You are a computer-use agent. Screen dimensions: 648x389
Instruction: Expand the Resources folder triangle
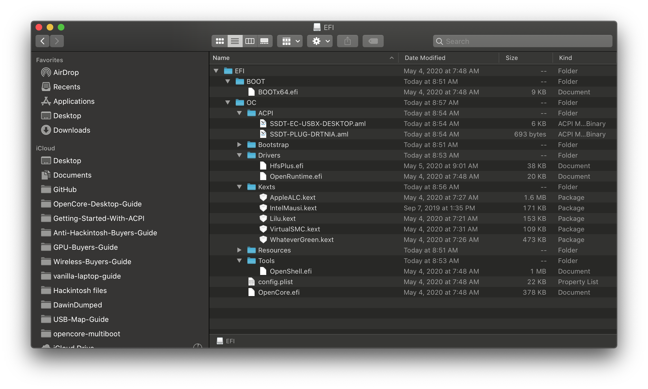(239, 250)
